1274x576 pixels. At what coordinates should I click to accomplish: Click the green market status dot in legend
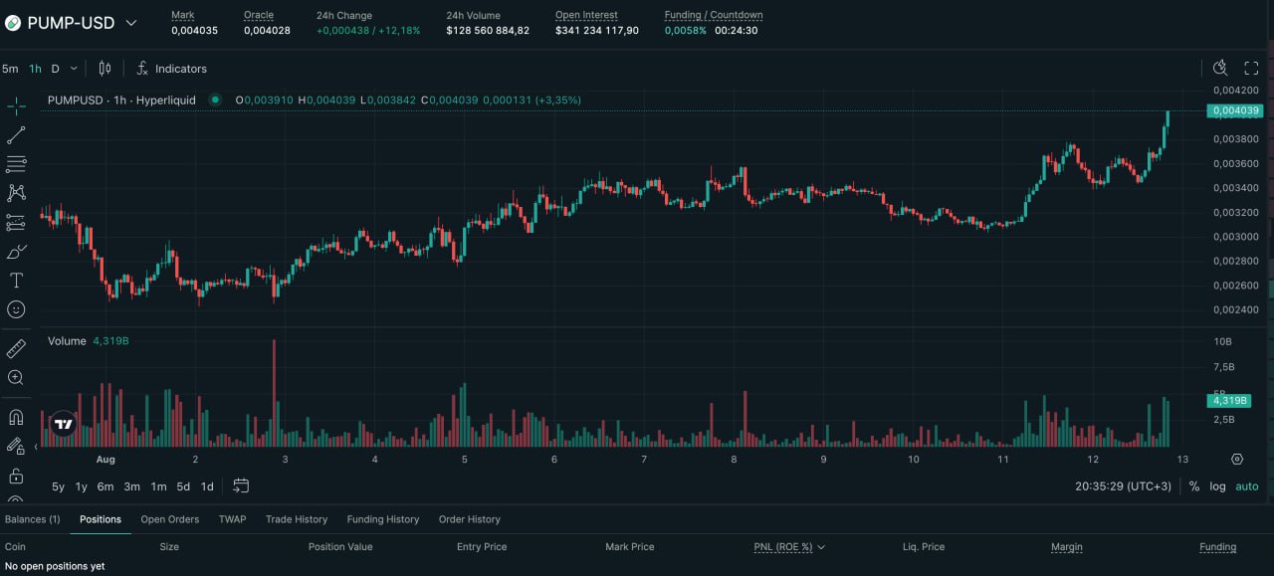coord(216,100)
